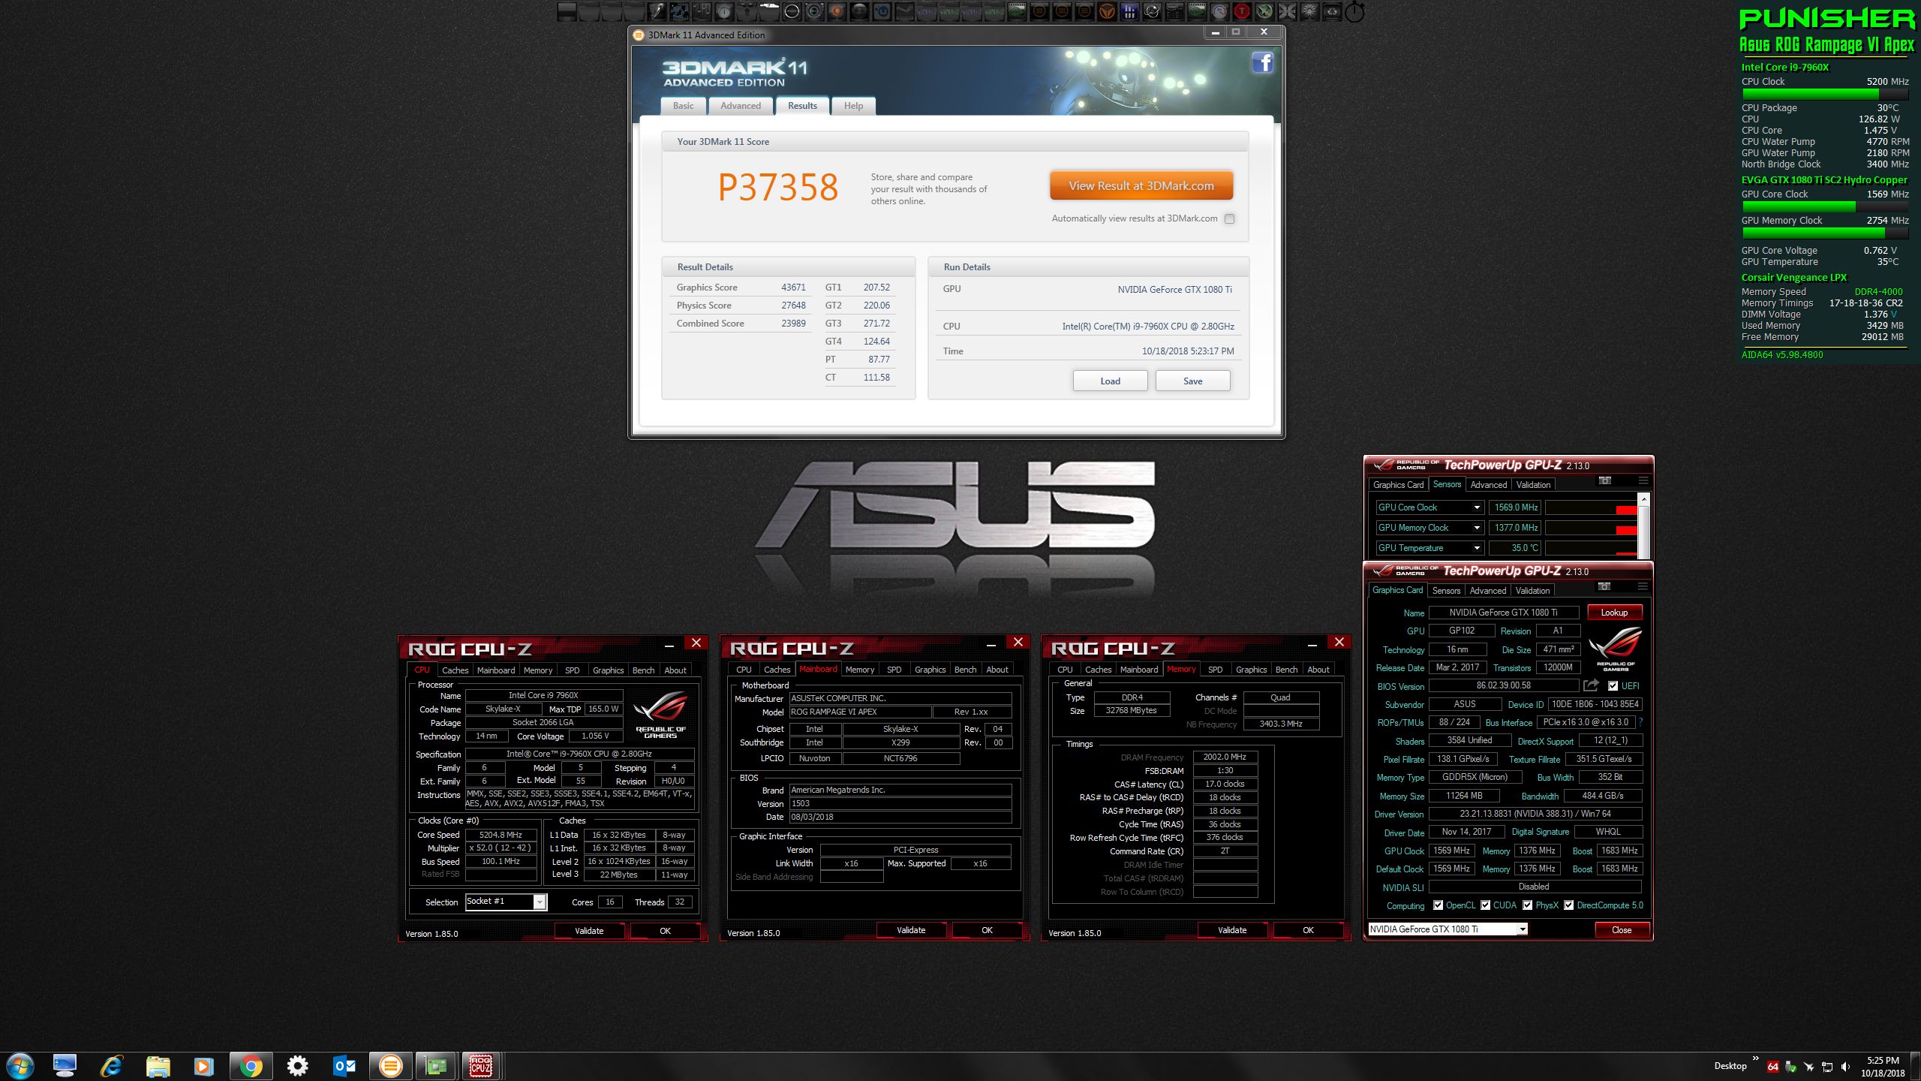Screen dimensions: 1921x1081
Task: Click the ROG CPU-Z taskbar icon
Action: pyautogui.click(x=480, y=1065)
